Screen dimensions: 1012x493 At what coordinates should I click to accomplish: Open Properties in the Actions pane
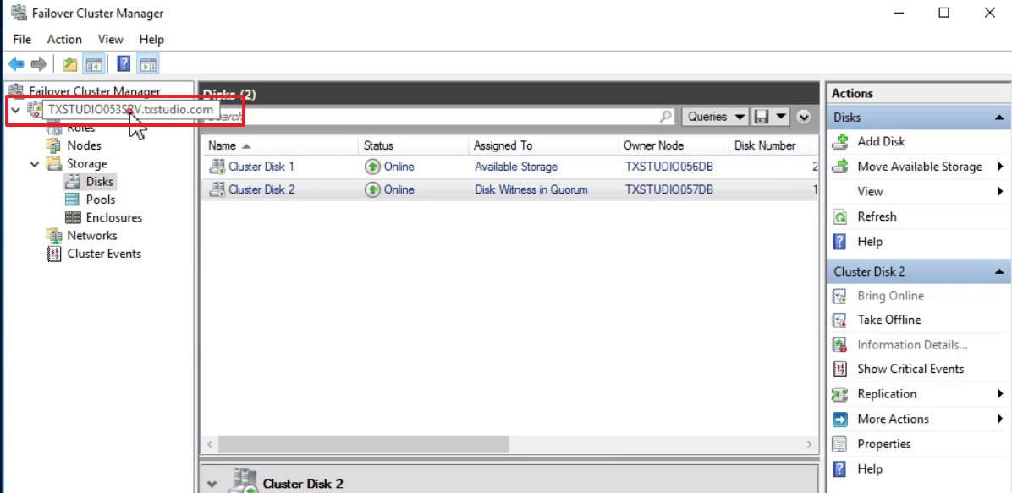click(883, 444)
